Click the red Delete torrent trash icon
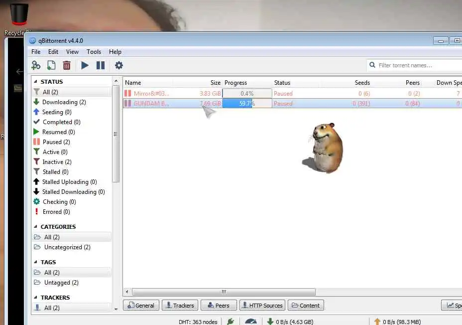This screenshot has width=462, height=325. pos(67,65)
